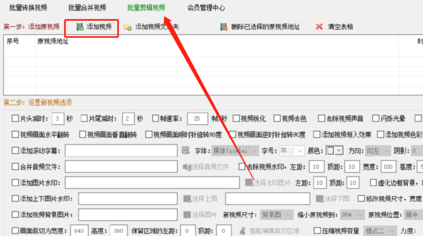Click the 智能编辑裁切区域 icon
423x236 pixels.
[x=243, y=231]
